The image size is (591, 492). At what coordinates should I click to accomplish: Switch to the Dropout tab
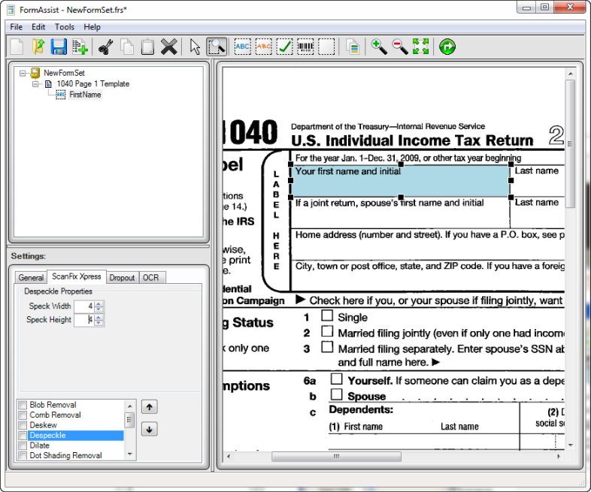pos(122,277)
